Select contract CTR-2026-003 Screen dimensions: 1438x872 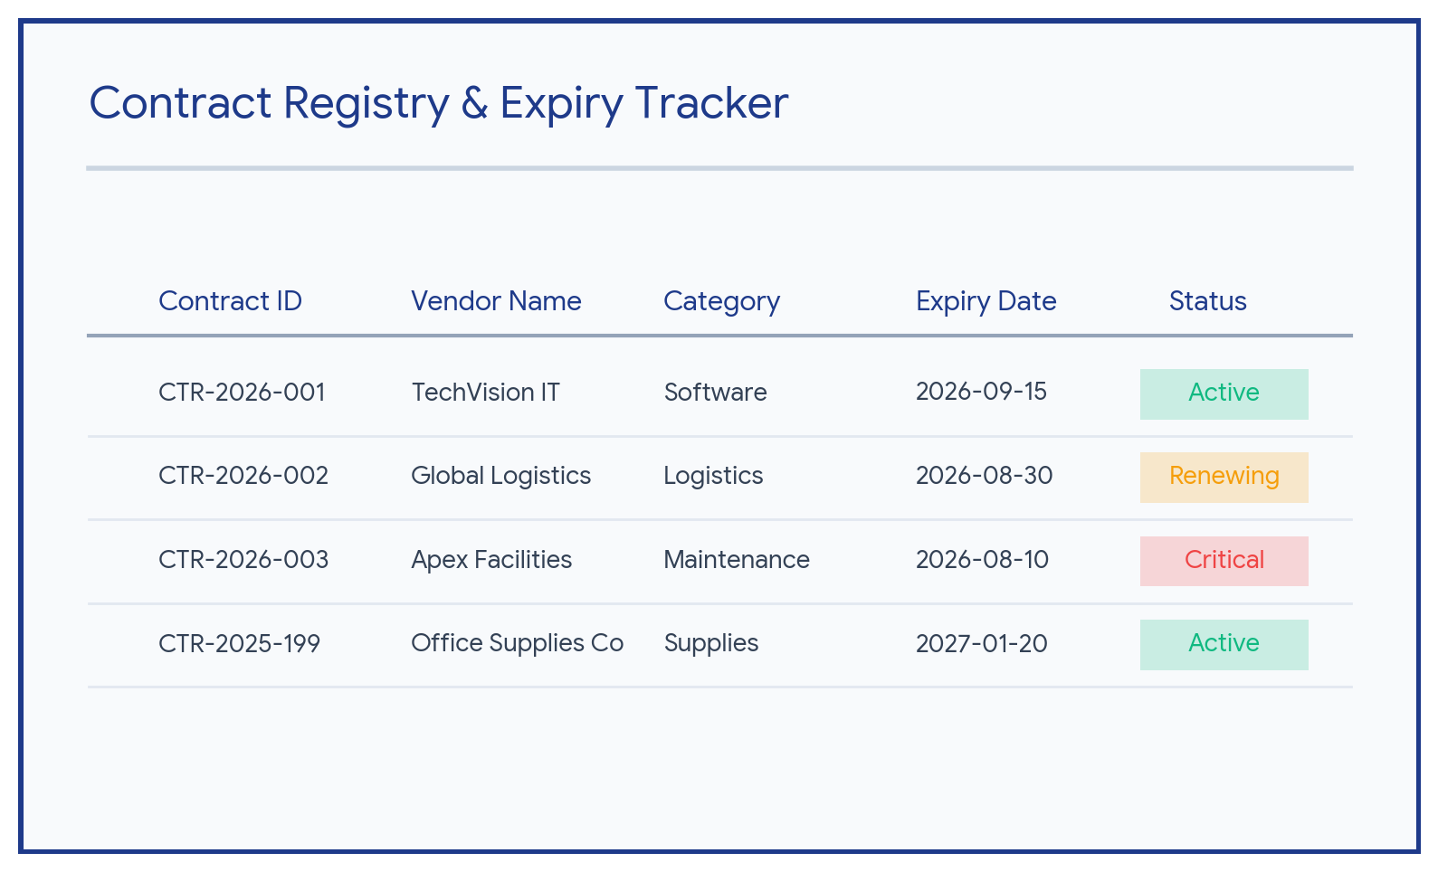pos(243,560)
